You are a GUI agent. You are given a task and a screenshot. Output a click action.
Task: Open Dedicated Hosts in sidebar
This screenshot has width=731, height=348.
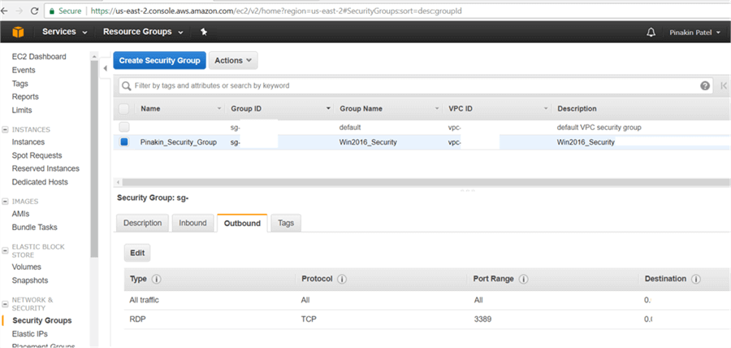[40, 182]
